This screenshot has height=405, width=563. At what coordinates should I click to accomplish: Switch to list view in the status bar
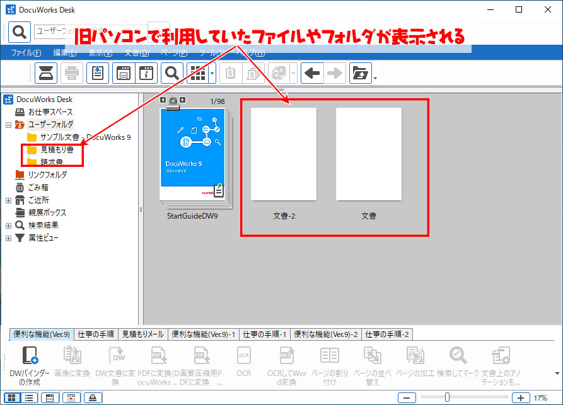pos(29,397)
